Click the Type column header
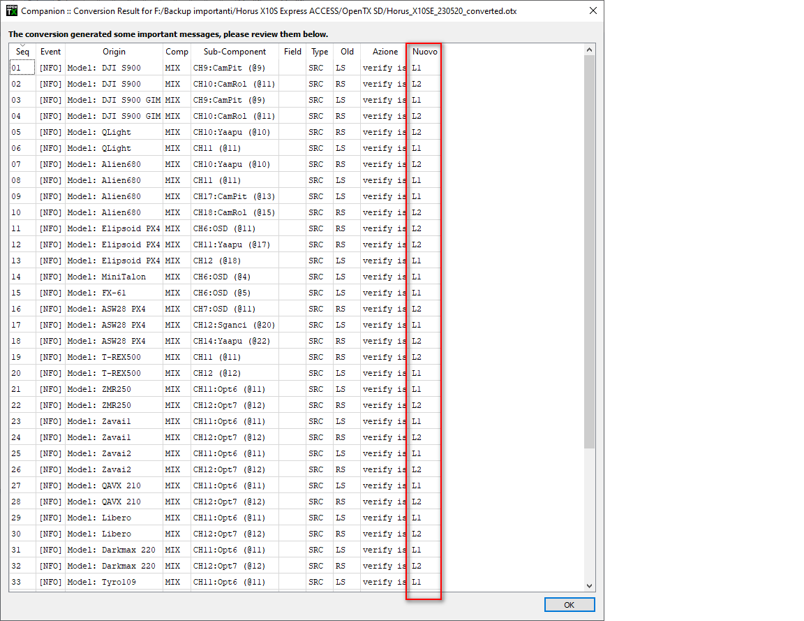The image size is (804, 621). 319,52
